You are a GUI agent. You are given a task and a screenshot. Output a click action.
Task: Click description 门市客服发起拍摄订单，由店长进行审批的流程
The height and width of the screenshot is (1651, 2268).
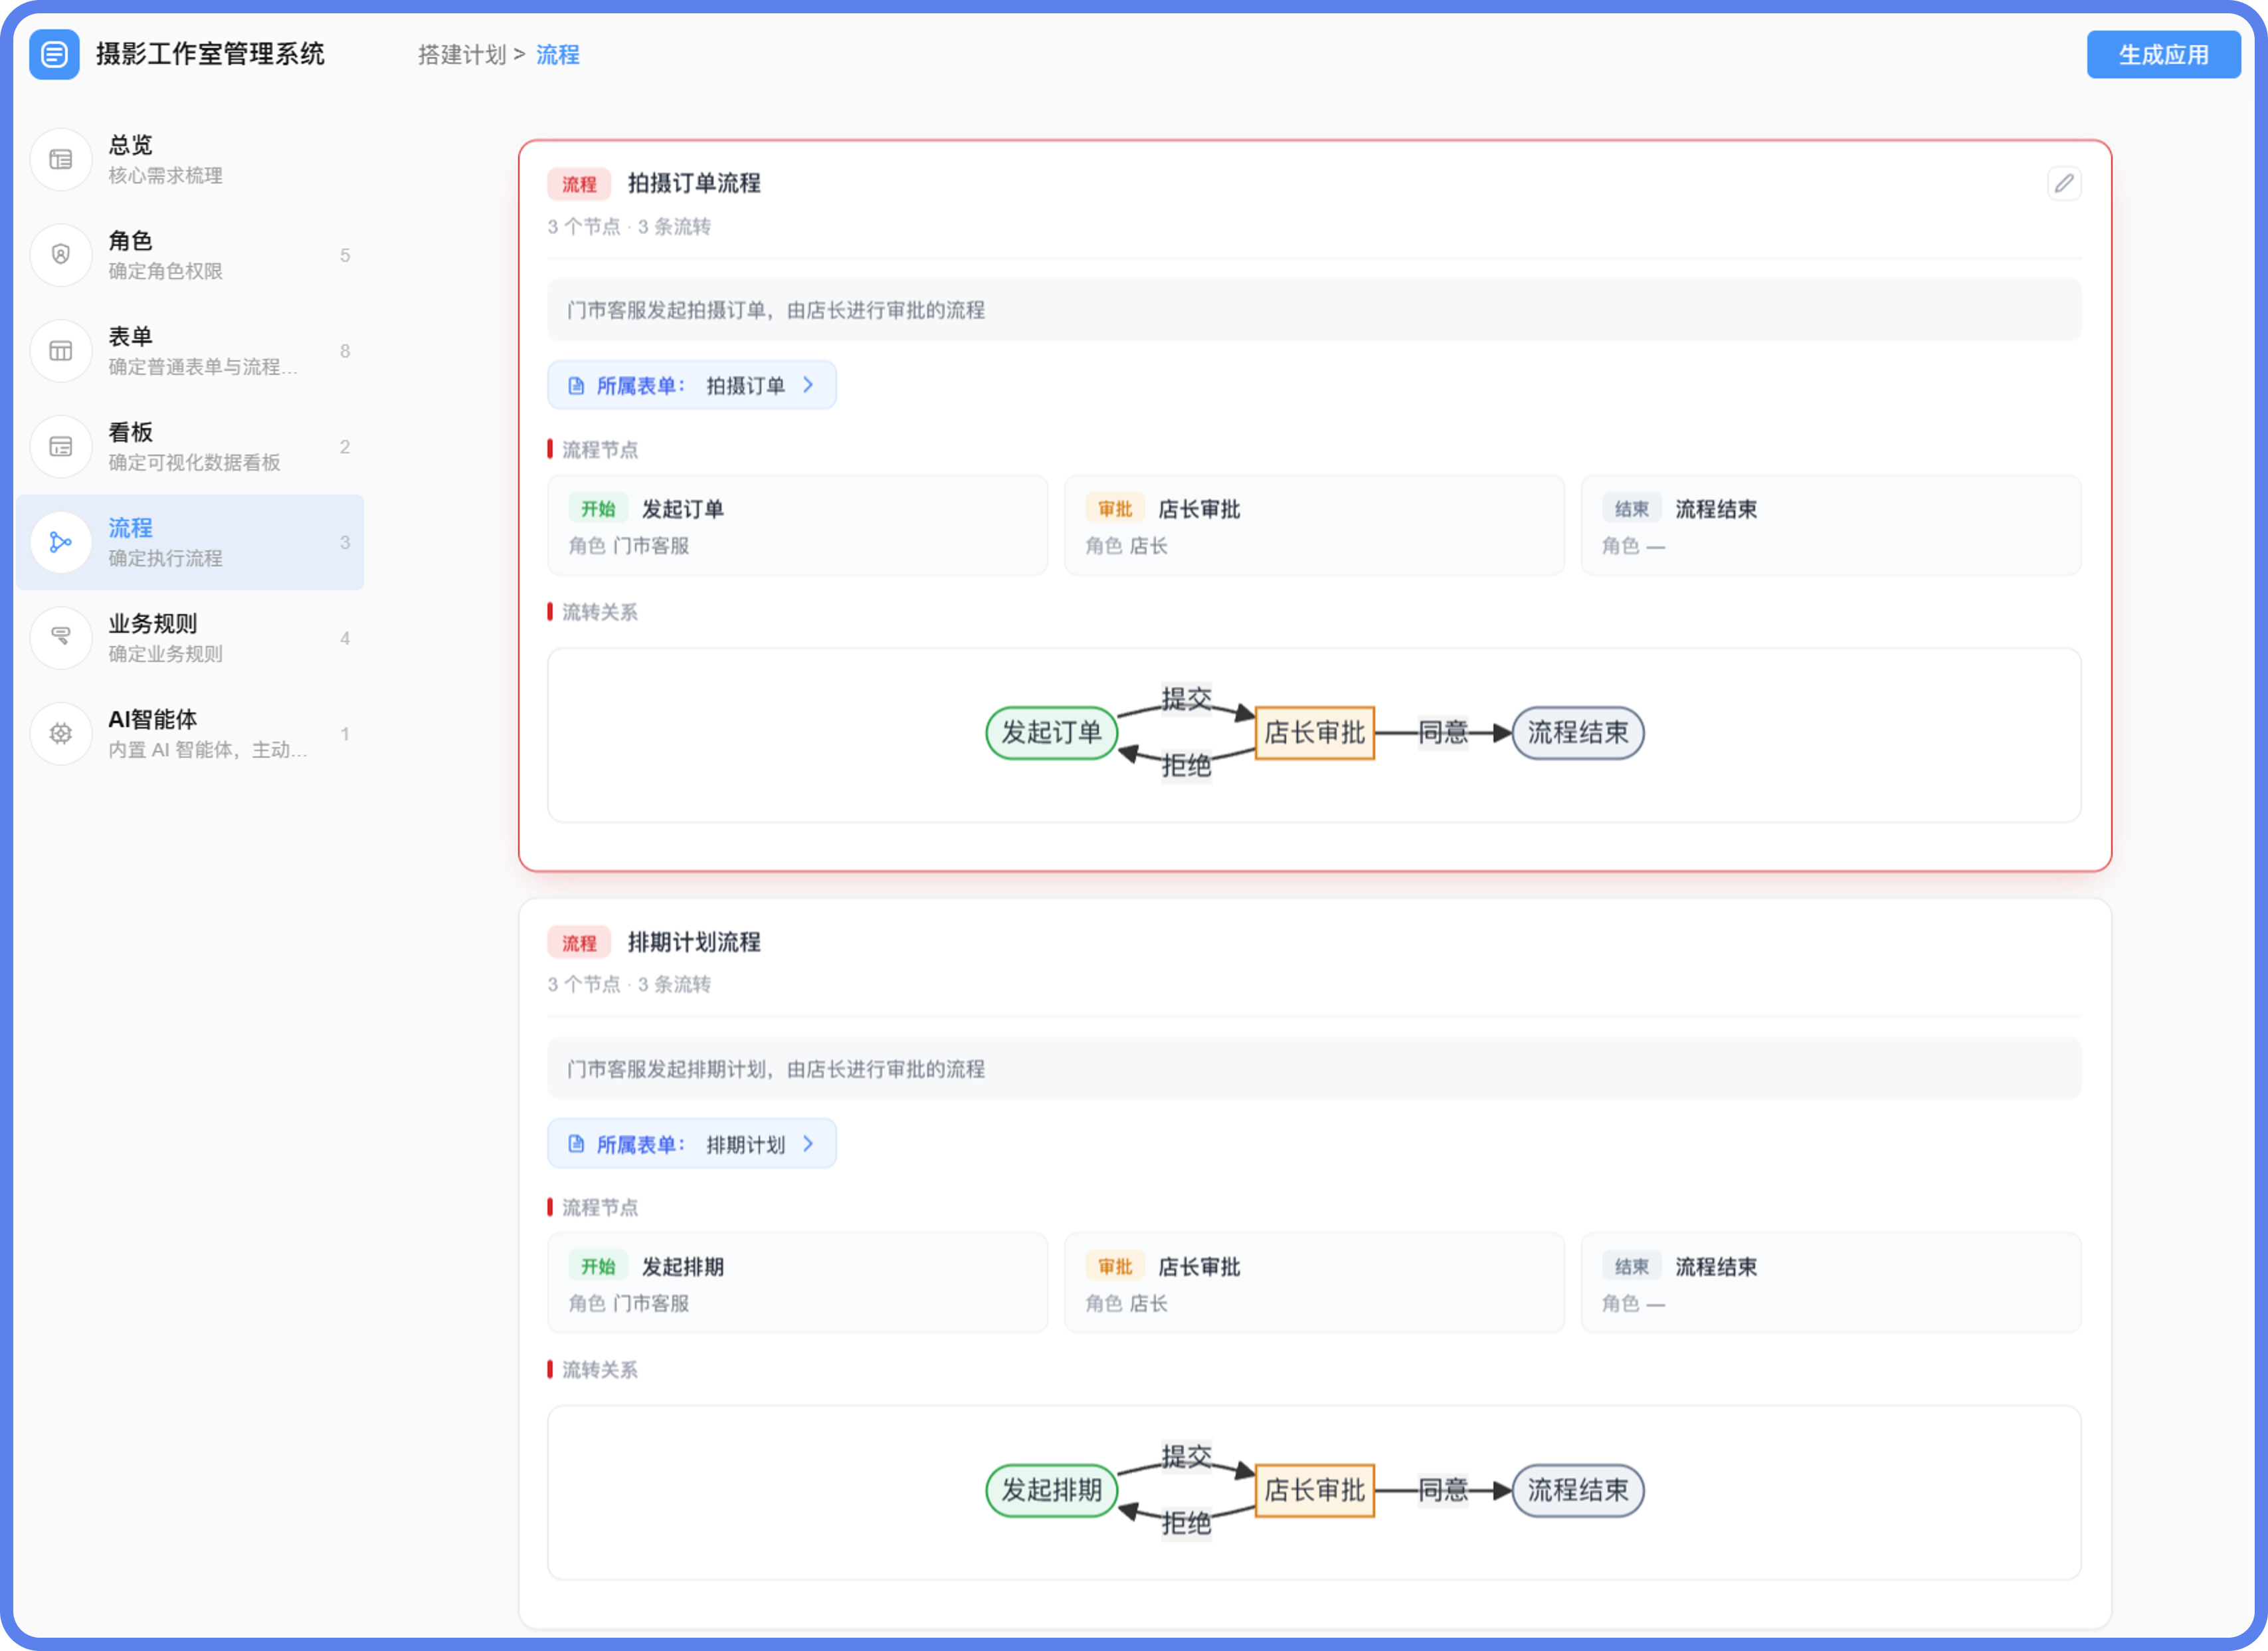tap(776, 310)
